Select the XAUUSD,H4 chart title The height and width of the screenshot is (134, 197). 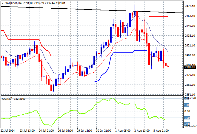point(13,3)
